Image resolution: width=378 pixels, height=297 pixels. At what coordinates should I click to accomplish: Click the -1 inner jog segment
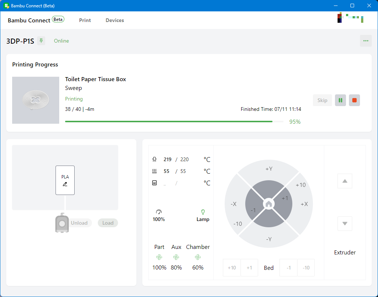253,210
